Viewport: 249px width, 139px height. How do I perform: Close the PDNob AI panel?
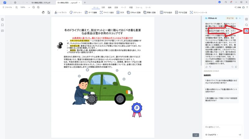(240, 18)
